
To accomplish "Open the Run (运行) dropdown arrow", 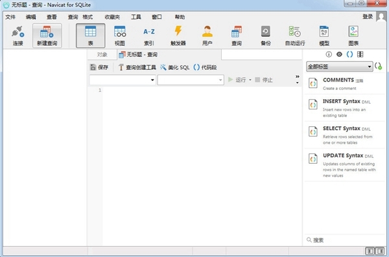I will point(250,80).
